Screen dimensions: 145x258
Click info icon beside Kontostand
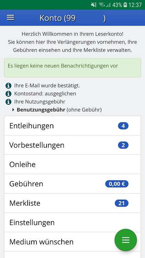pyautogui.click(x=8, y=94)
